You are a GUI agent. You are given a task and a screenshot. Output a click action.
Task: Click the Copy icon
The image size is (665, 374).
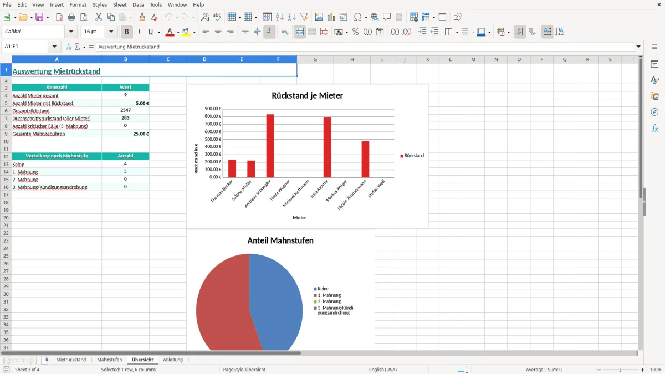coord(111,17)
